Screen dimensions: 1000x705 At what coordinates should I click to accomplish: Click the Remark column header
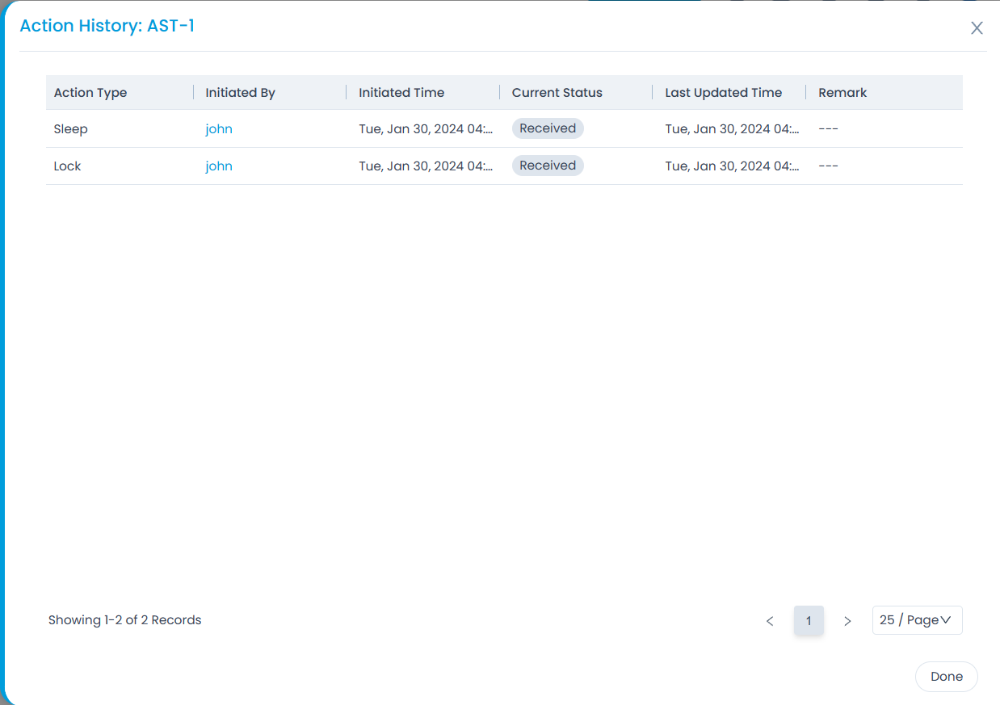click(x=842, y=93)
